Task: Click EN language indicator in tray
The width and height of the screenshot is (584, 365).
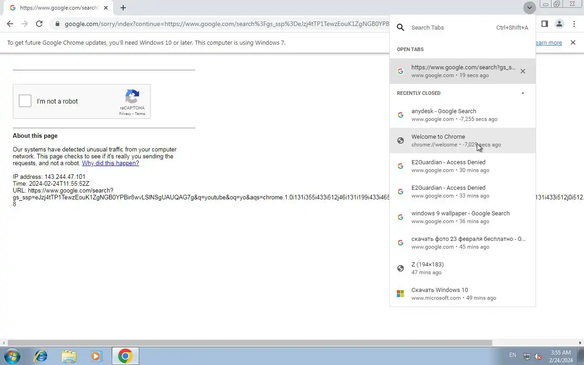Action: [512, 355]
